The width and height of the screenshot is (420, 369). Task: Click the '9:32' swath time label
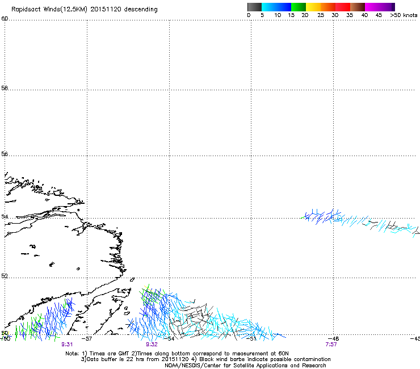pos(152,345)
